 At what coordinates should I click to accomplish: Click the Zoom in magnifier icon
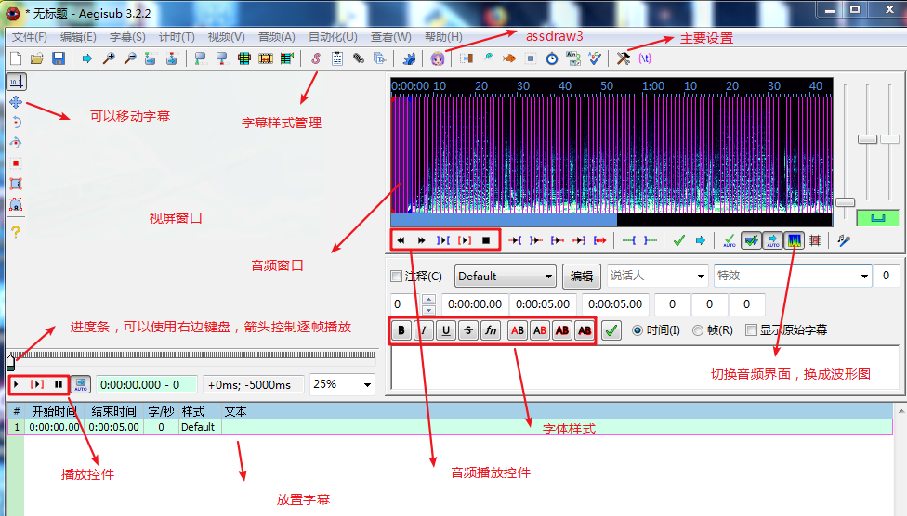click(108, 58)
